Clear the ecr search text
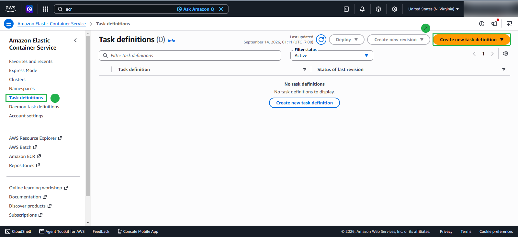 pos(221,9)
